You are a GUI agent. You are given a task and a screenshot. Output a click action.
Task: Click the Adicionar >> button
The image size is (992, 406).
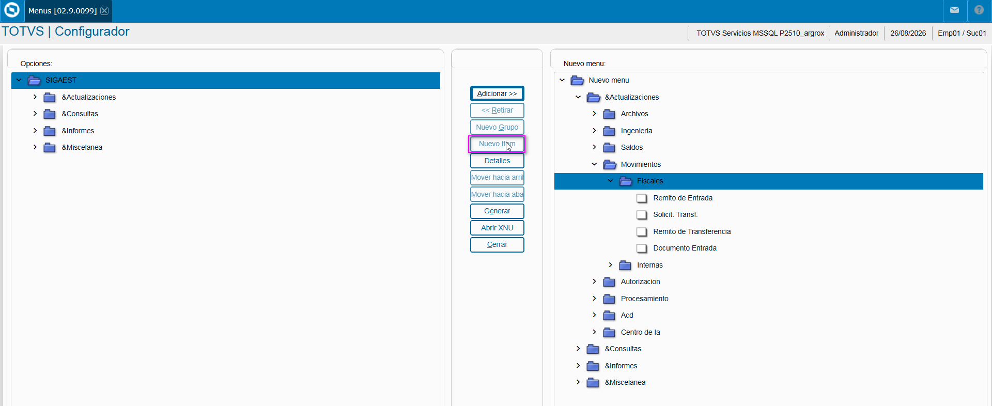click(497, 93)
